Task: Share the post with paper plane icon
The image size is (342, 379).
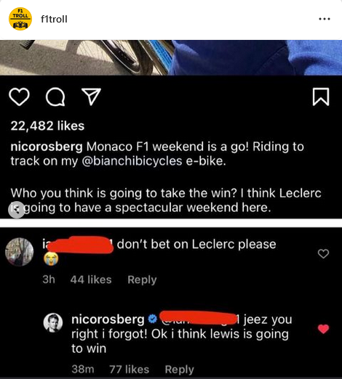Action: pyautogui.click(x=91, y=97)
